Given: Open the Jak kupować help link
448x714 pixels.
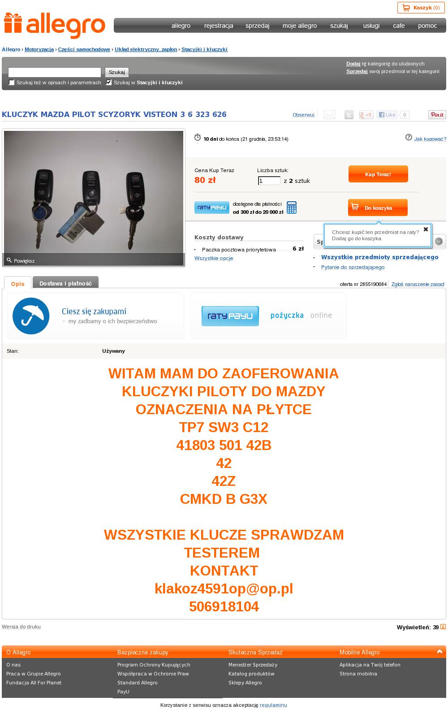Looking at the screenshot, I should 430,139.
